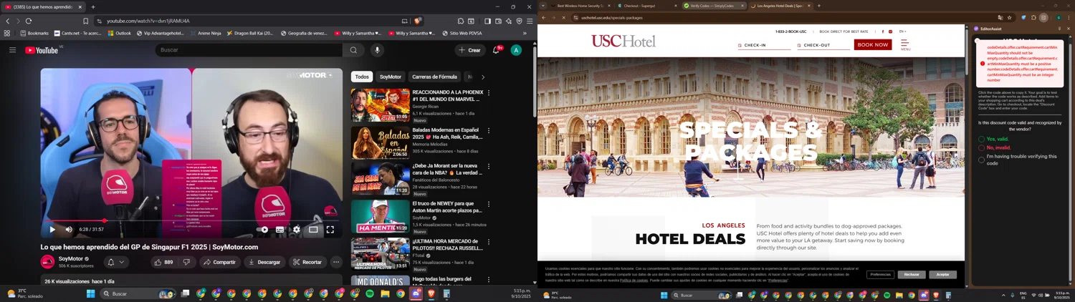Open the Anime Ninja bookmark
Viewport: 1075px width, 302px height.
click(204, 33)
